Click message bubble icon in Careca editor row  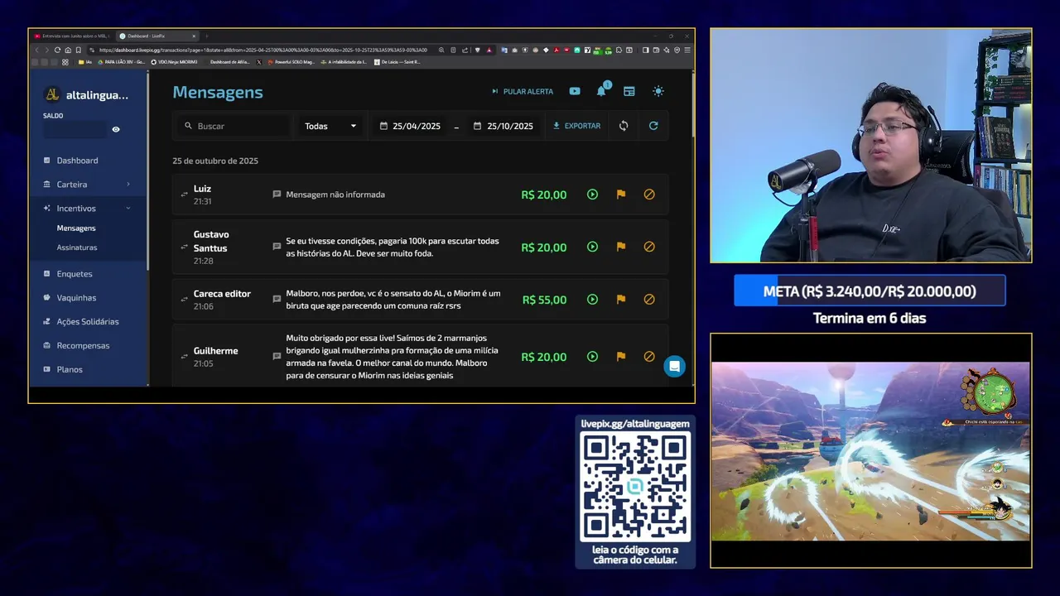pyautogui.click(x=277, y=300)
